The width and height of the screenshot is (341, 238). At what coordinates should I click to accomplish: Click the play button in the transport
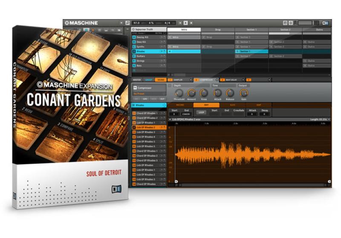click(185, 23)
